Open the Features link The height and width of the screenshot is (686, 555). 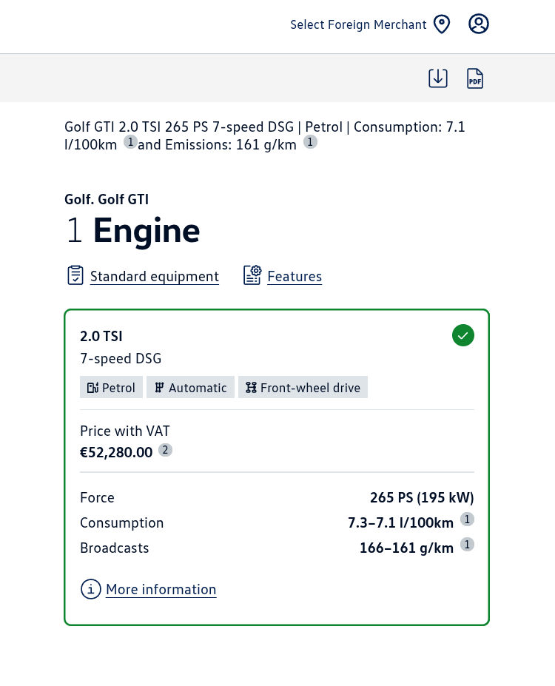coord(295,277)
